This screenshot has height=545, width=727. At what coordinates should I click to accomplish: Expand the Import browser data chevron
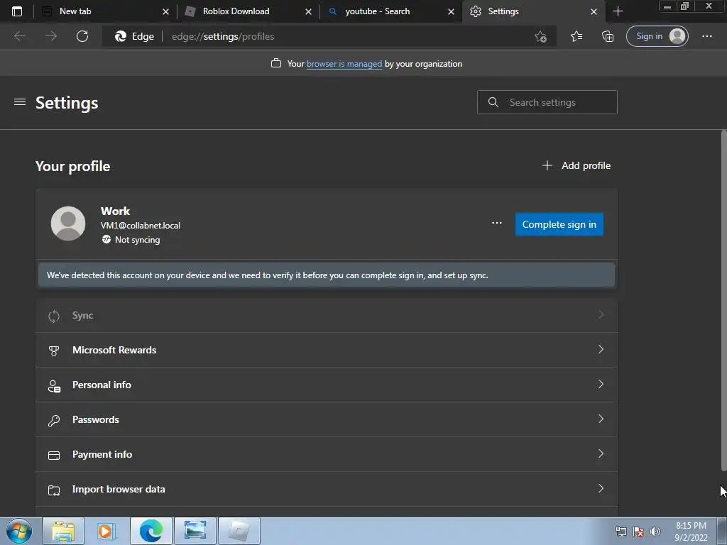[601, 488]
